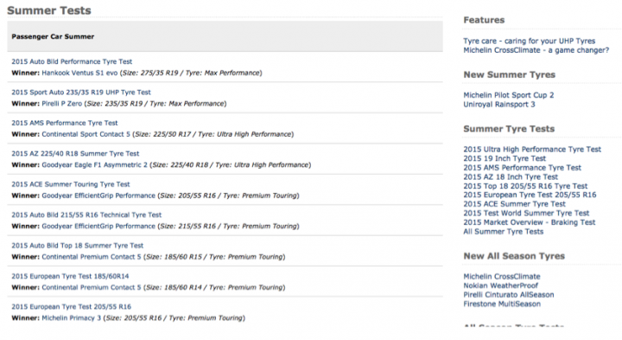This screenshot has width=622, height=340.
Task: Open 2015 Test World Summer Tyre Test
Action: 526,214
